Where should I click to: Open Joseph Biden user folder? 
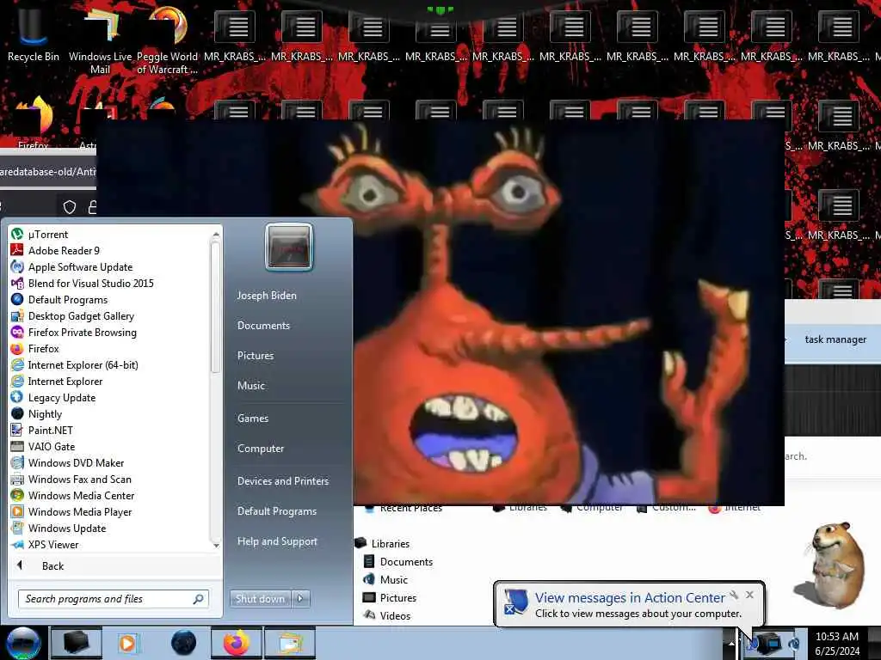click(267, 296)
